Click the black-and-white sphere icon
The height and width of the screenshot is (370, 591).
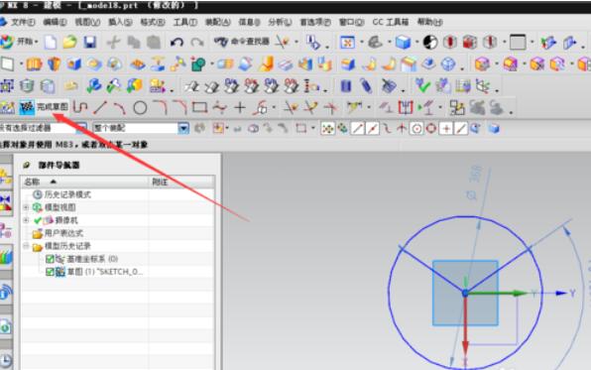point(430,43)
